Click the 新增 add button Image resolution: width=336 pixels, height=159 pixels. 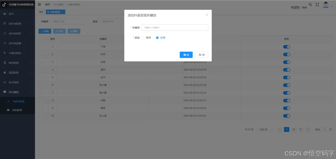(x=45, y=31)
